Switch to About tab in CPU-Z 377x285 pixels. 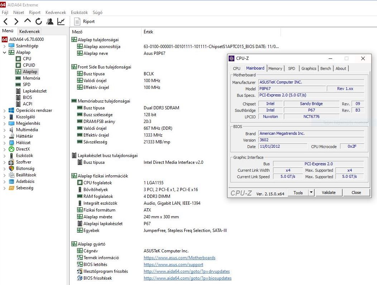coord(341,68)
